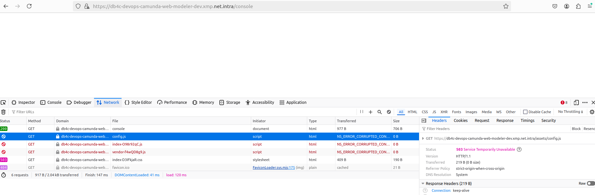The width and height of the screenshot is (595, 195).
Task: Enable the Disable Cache checkbox
Action: (x=525, y=112)
